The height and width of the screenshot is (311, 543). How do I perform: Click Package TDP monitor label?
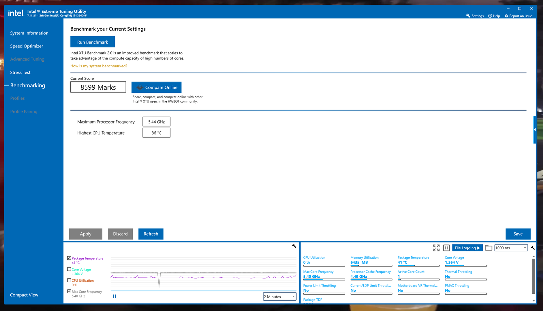point(313,300)
